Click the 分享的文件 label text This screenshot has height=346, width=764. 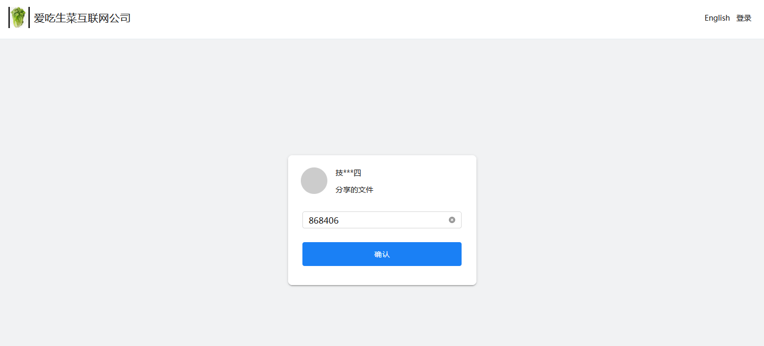[x=354, y=190]
